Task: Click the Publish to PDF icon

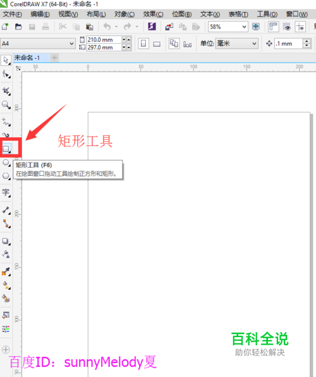Action: (196, 27)
